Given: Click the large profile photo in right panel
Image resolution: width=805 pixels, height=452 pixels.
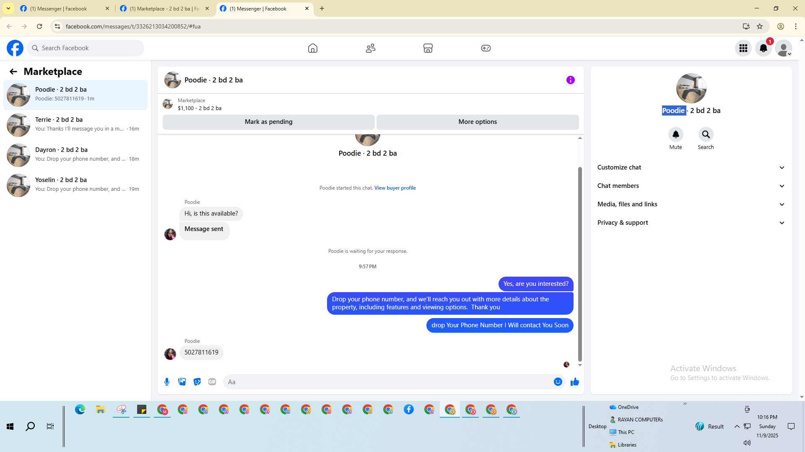Looking at the screenshot, I should tap(691, 88).
